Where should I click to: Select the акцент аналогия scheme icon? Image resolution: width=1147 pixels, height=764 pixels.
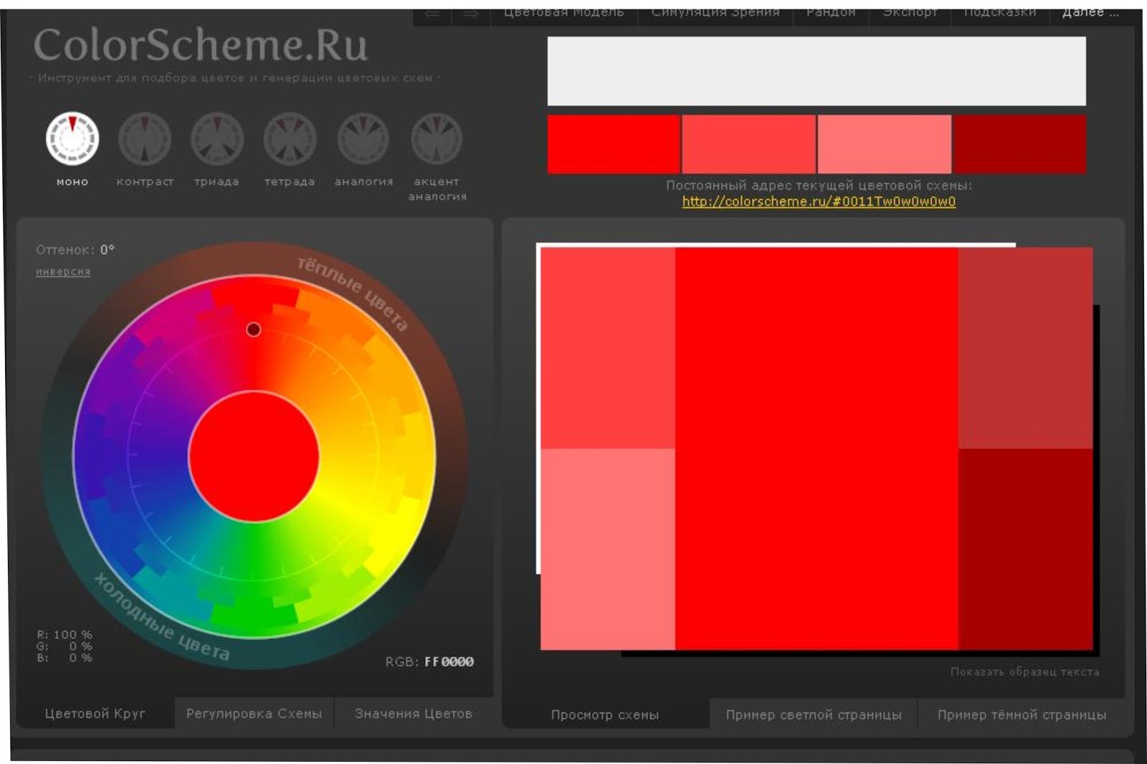click(437, 138)
